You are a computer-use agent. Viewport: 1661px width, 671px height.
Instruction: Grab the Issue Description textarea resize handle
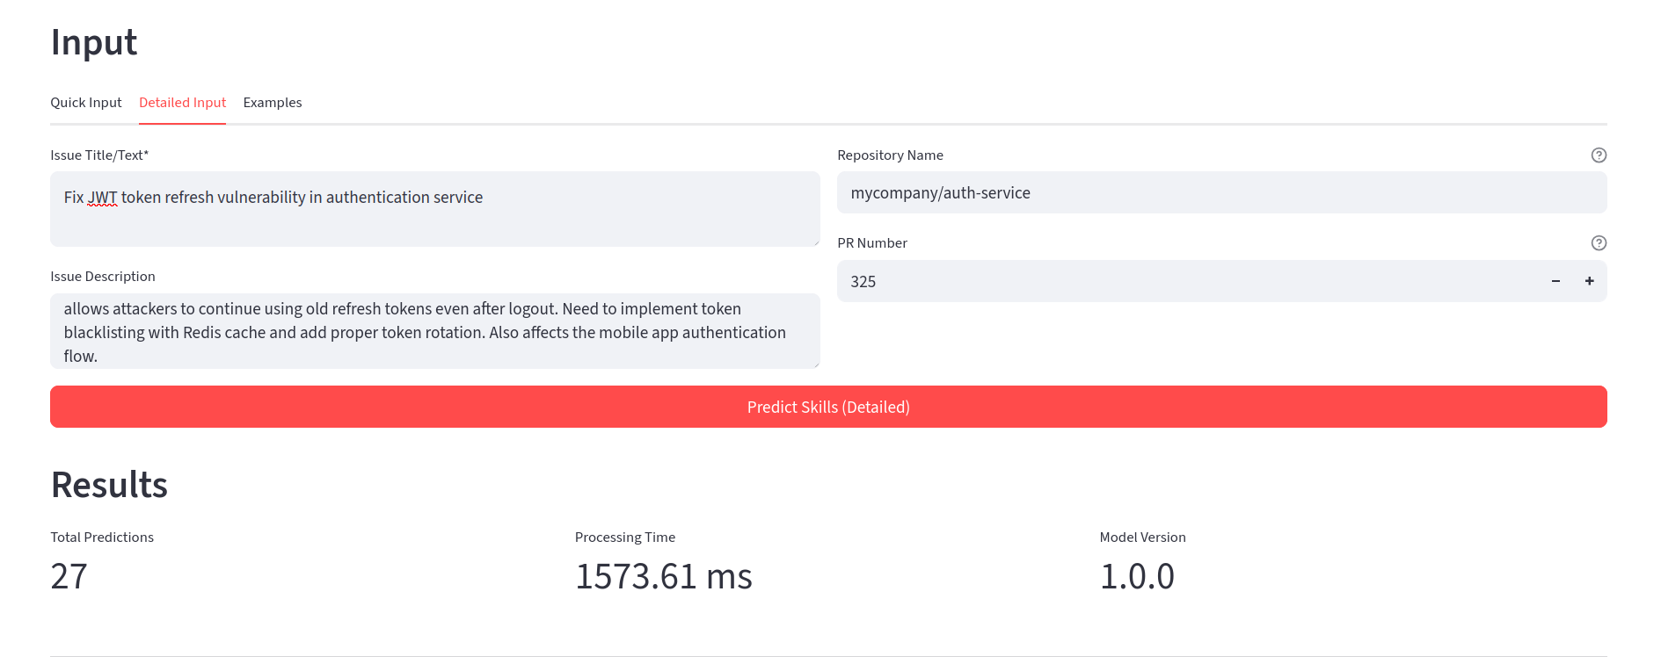coord(816,364)
